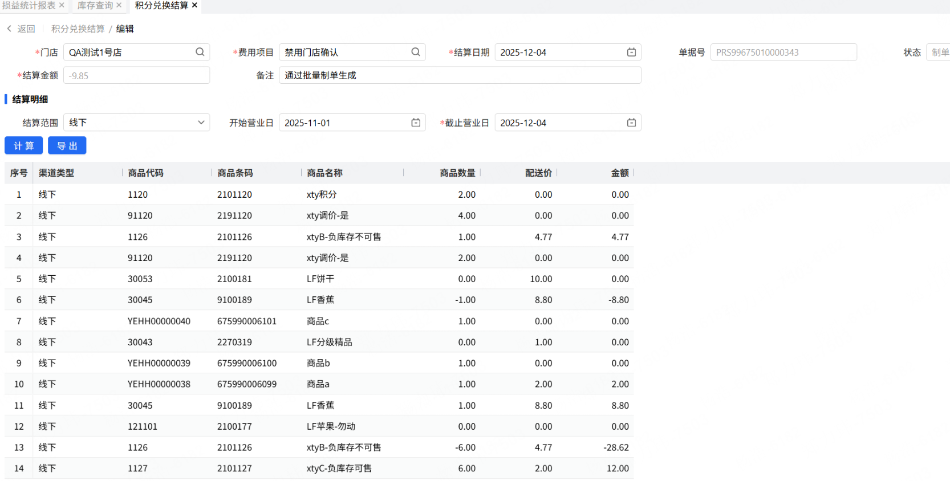Image resolution: width=950 pixels, height=481 pixels.
Task: Click the 计算 button
Action: tap(23, 145)
